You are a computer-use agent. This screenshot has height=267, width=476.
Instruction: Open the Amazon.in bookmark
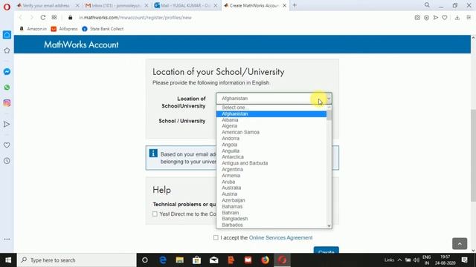click(x=33, y=29)
